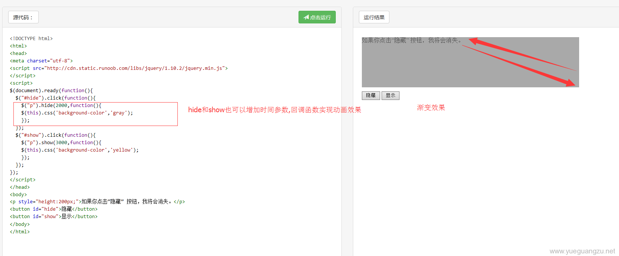Click the meta charset="utf-8" line
The height and width of the screenshot is (256, 619).
tap(41, 61)
